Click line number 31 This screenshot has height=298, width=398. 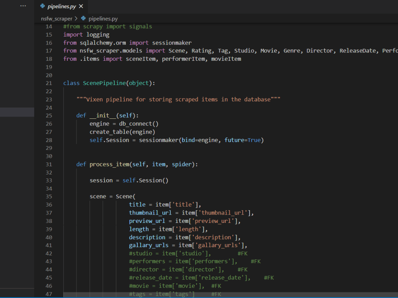[49, 164]
